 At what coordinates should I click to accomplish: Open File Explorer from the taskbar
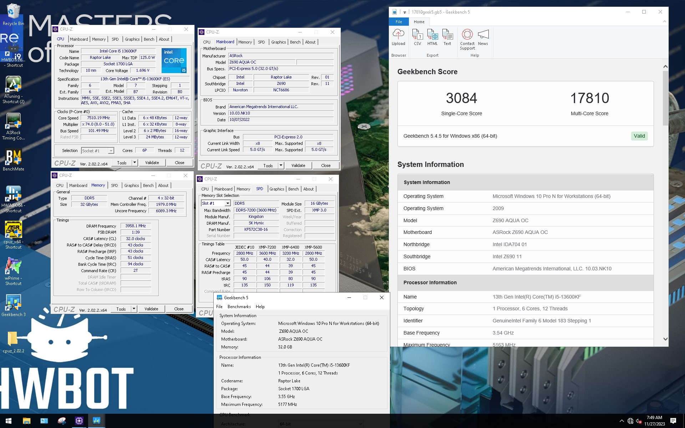pos(26,421)
